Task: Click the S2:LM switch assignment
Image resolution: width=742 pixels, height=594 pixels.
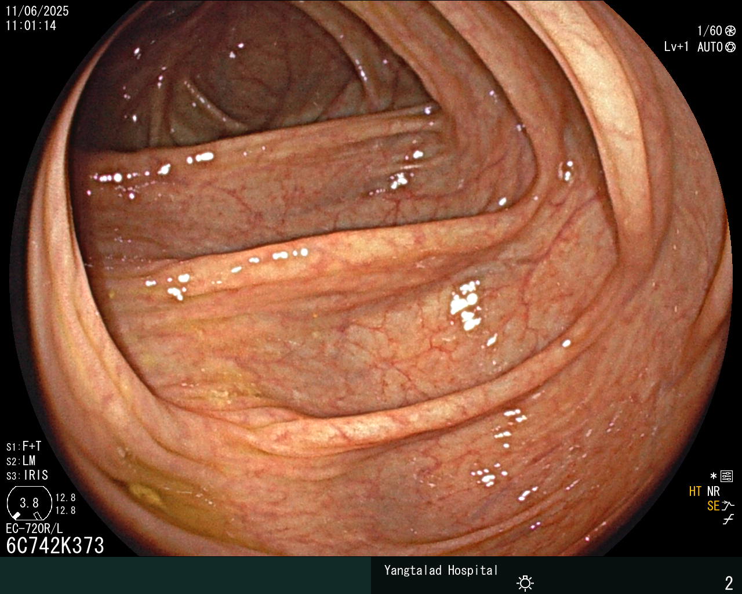Action: point(21,461)
